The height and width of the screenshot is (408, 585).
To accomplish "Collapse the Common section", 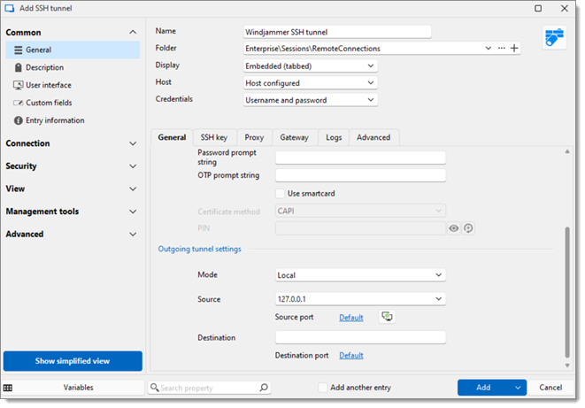I will tap(133, 33).
